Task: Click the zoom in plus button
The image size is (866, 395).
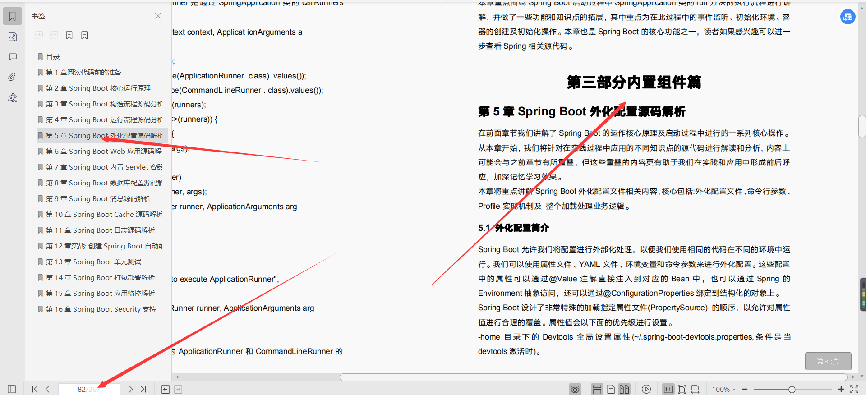Action: click(841, 389)
